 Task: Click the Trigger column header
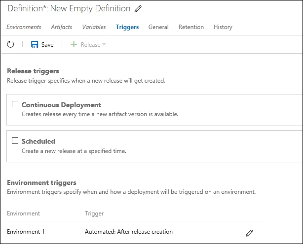(94, 213)
